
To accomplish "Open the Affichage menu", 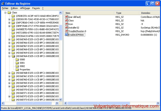I will 25,8.
